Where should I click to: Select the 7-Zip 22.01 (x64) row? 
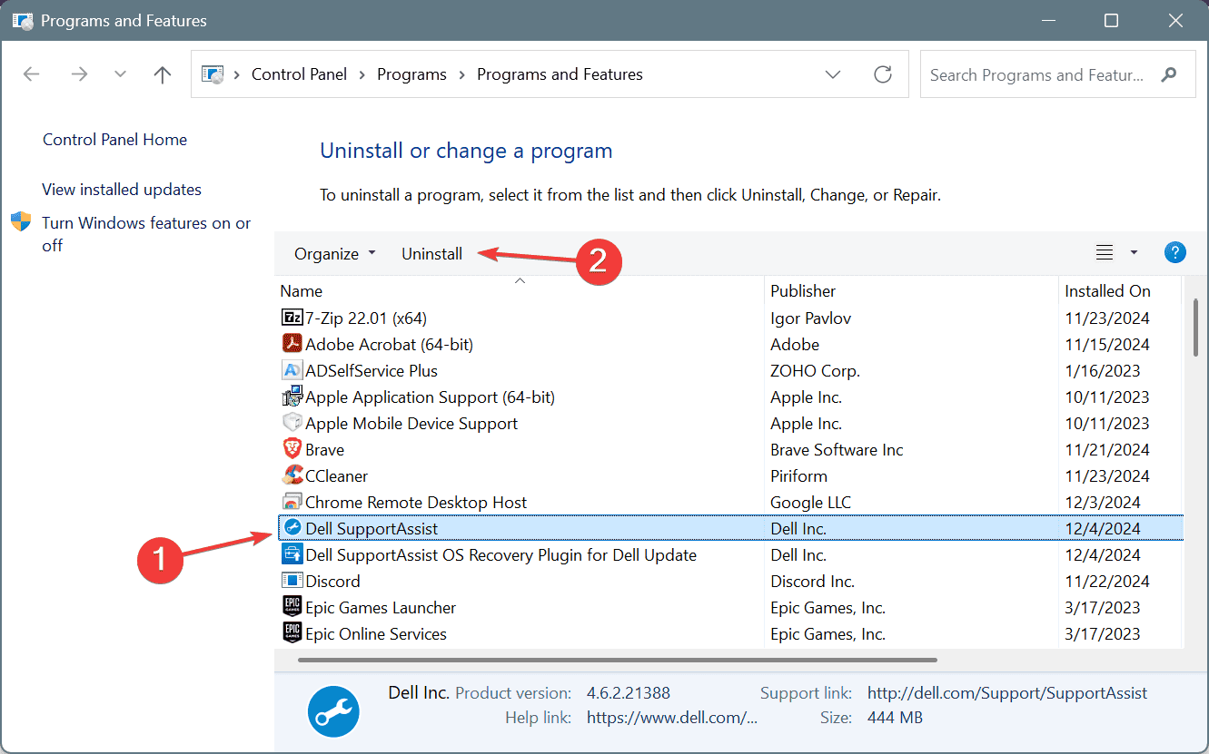point(731,318)
